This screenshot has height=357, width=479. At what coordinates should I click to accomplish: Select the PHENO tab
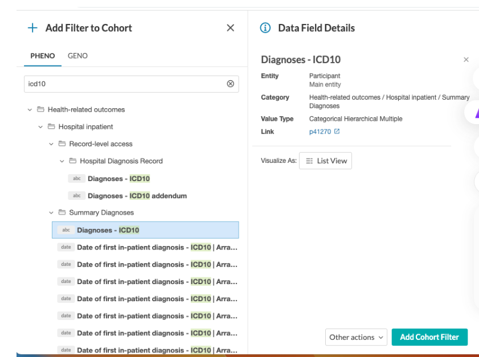click(x=43, y=56)
